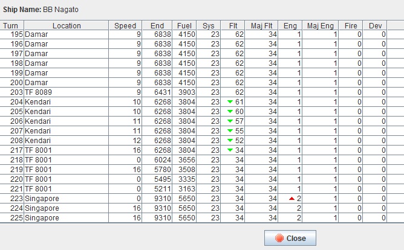Sort by the Speed column header

(125, 25)
